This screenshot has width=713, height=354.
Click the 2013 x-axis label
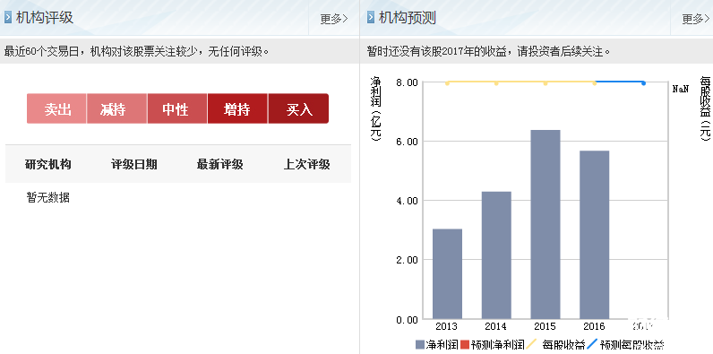coord(447,326)
